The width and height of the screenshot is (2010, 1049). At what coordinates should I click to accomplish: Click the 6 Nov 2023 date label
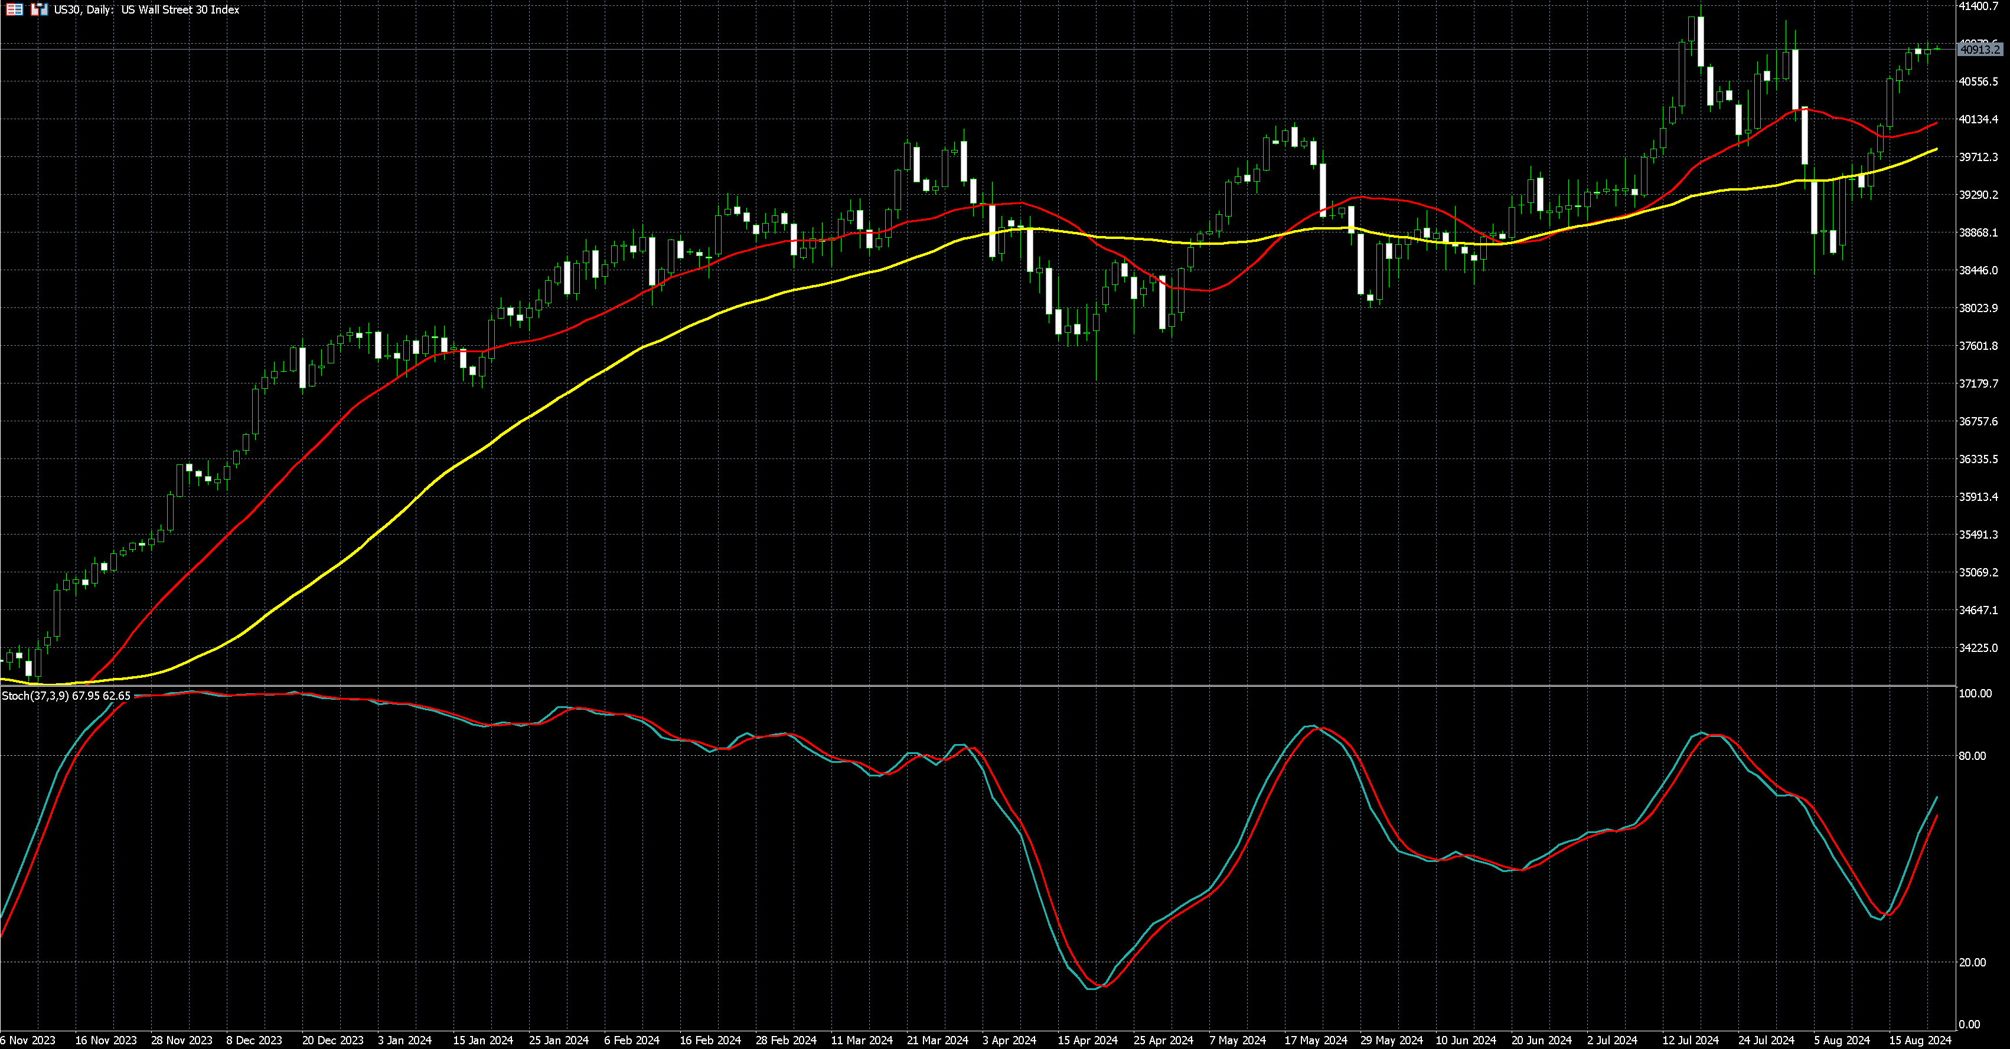(28, 1040)
